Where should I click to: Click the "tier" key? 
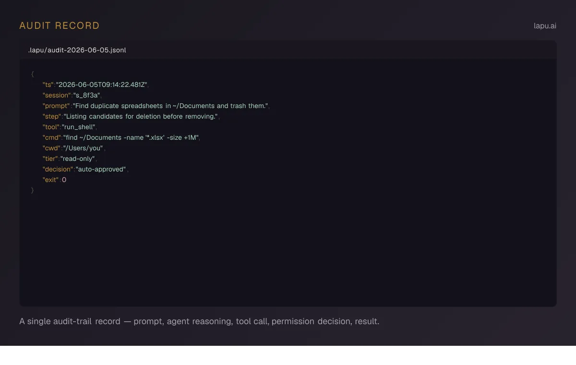pyautogui.click(x=50, y=158)
